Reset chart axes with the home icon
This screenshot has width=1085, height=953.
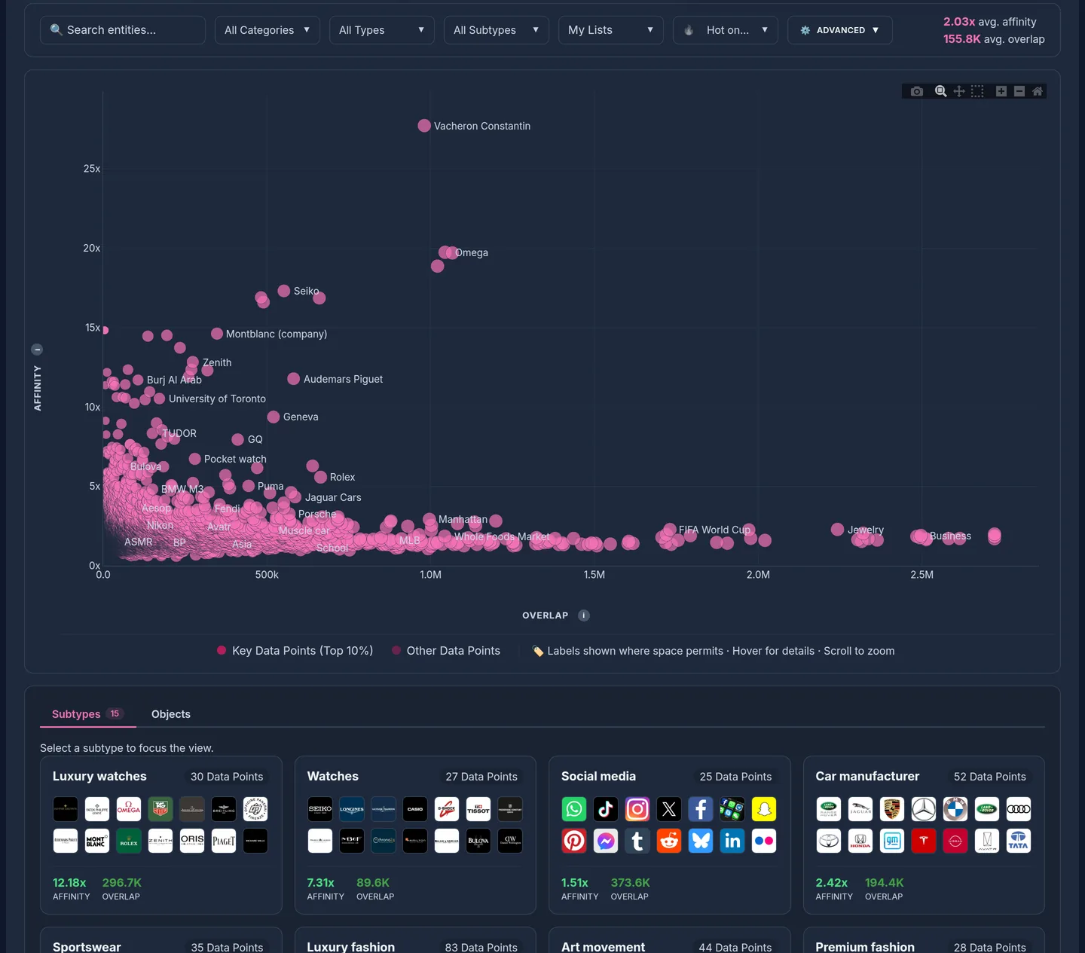click(1038, 91)
